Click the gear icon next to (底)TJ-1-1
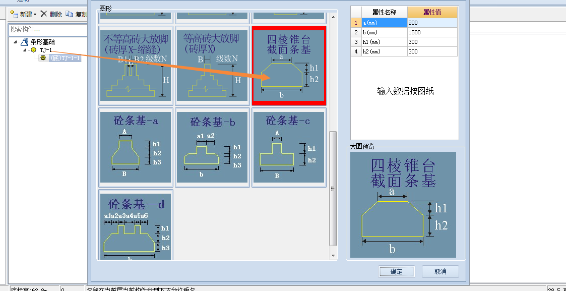This screenshot has width=566, height=291. tap(43, 58)
